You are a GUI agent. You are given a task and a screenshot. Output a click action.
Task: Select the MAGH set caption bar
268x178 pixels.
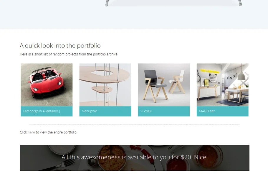222,111
